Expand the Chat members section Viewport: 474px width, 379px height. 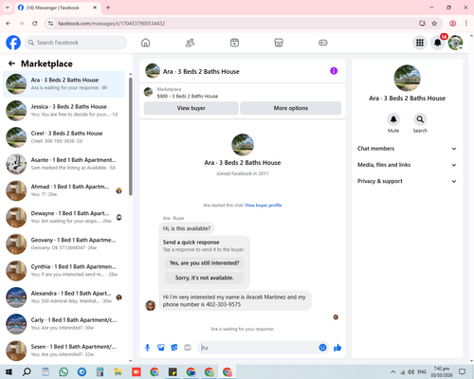[407, 149]
